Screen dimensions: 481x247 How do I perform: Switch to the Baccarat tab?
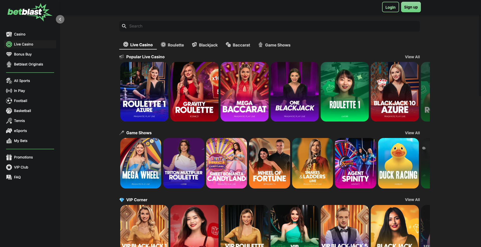[238, 45]
